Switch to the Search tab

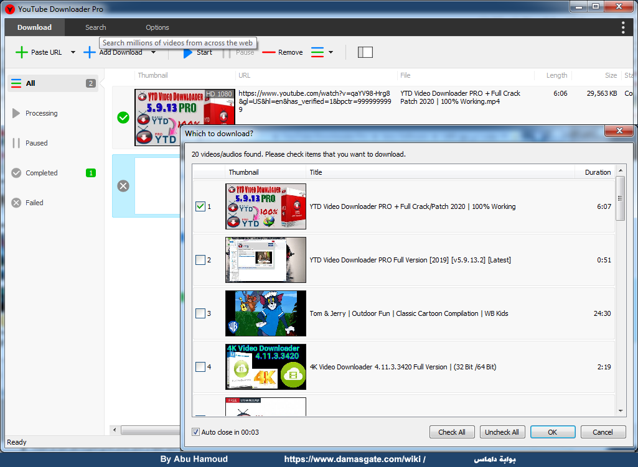point(96,27)
